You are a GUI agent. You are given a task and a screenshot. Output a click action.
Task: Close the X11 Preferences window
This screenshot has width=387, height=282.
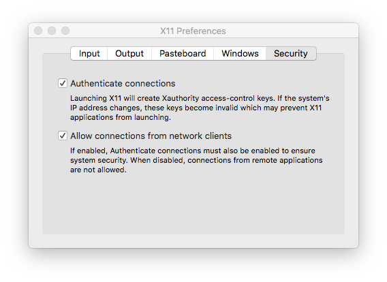click(38, 31)
